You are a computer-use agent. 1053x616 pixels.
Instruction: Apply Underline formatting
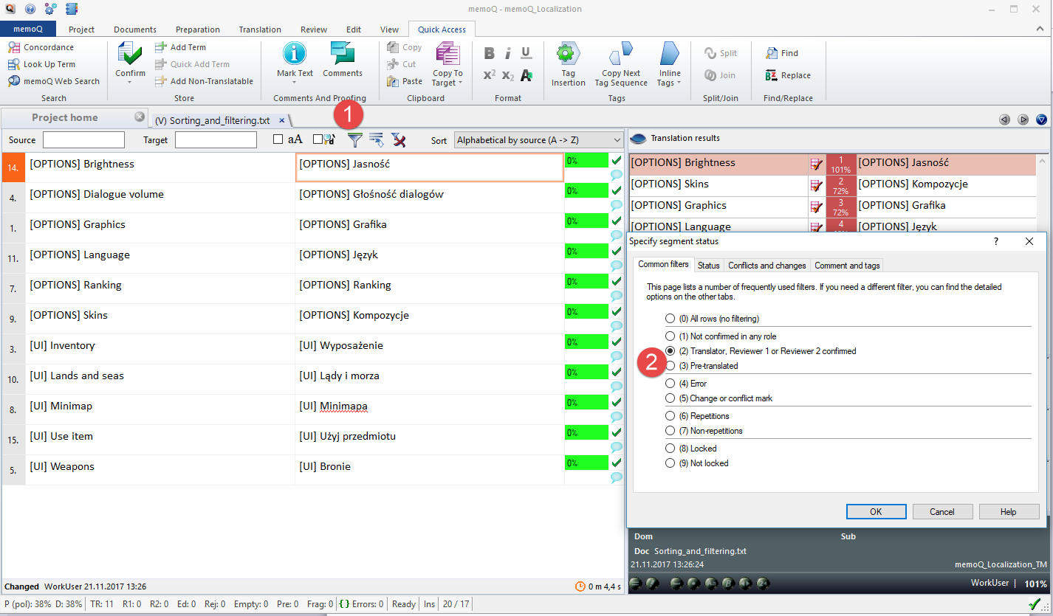click(x=526, y=53)
